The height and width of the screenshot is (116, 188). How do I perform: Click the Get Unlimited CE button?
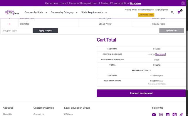(146, 15)
